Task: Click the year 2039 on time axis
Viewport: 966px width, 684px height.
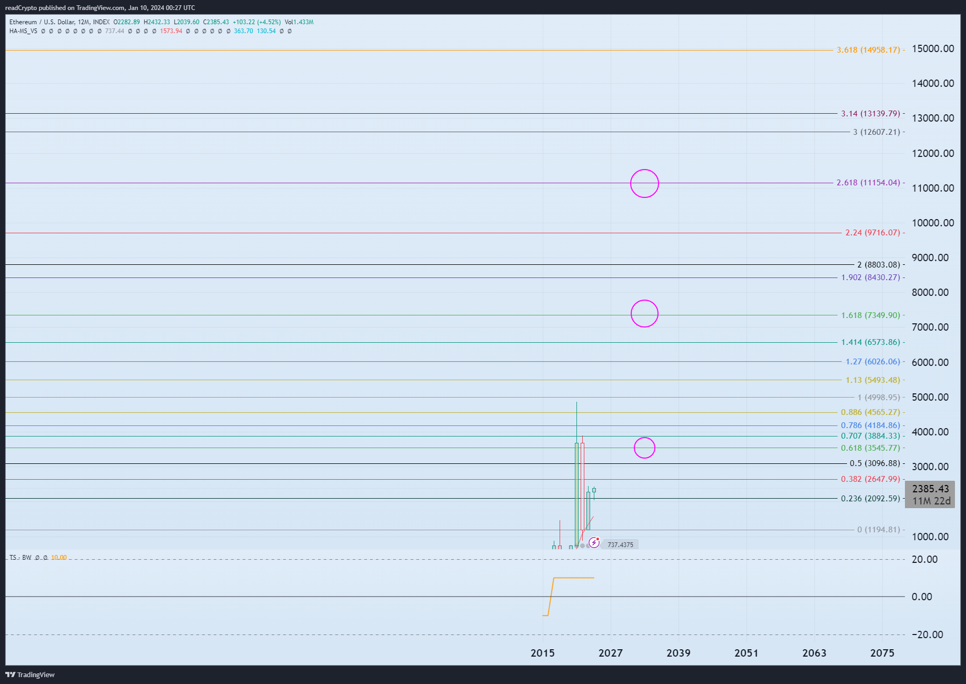Action: click(x=679, y=653)
